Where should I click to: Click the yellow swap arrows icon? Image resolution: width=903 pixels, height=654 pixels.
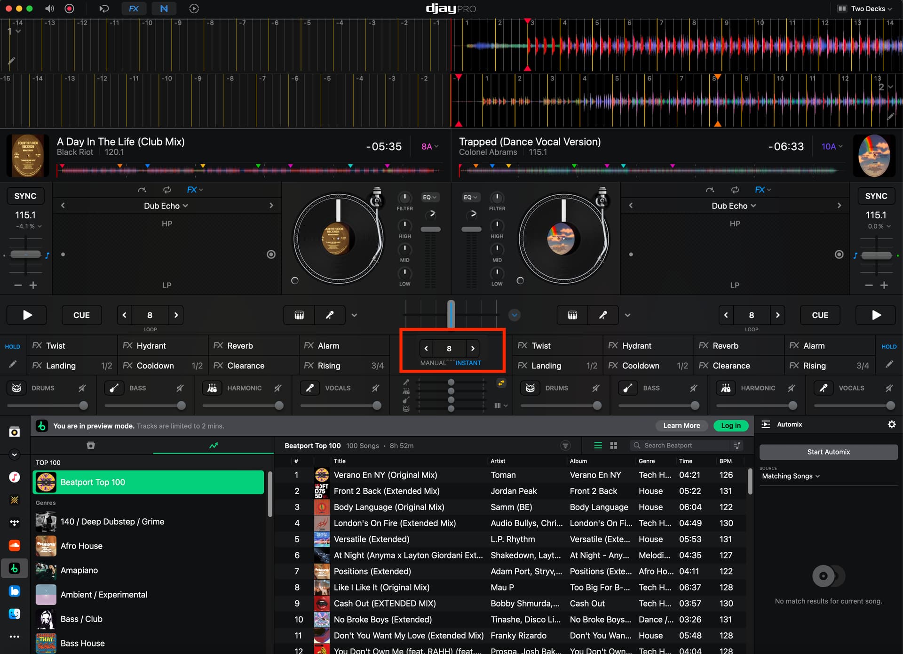pos(501,383)
